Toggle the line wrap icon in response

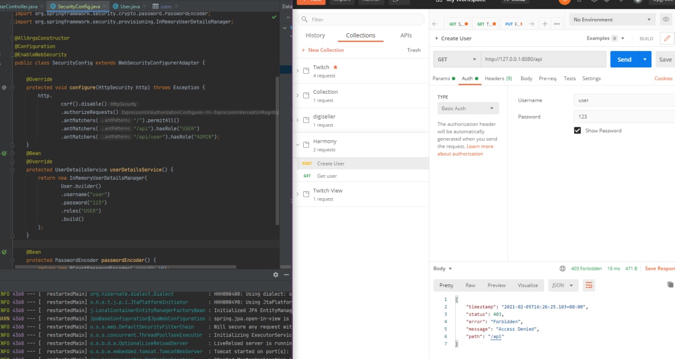(x=589, y=285)
